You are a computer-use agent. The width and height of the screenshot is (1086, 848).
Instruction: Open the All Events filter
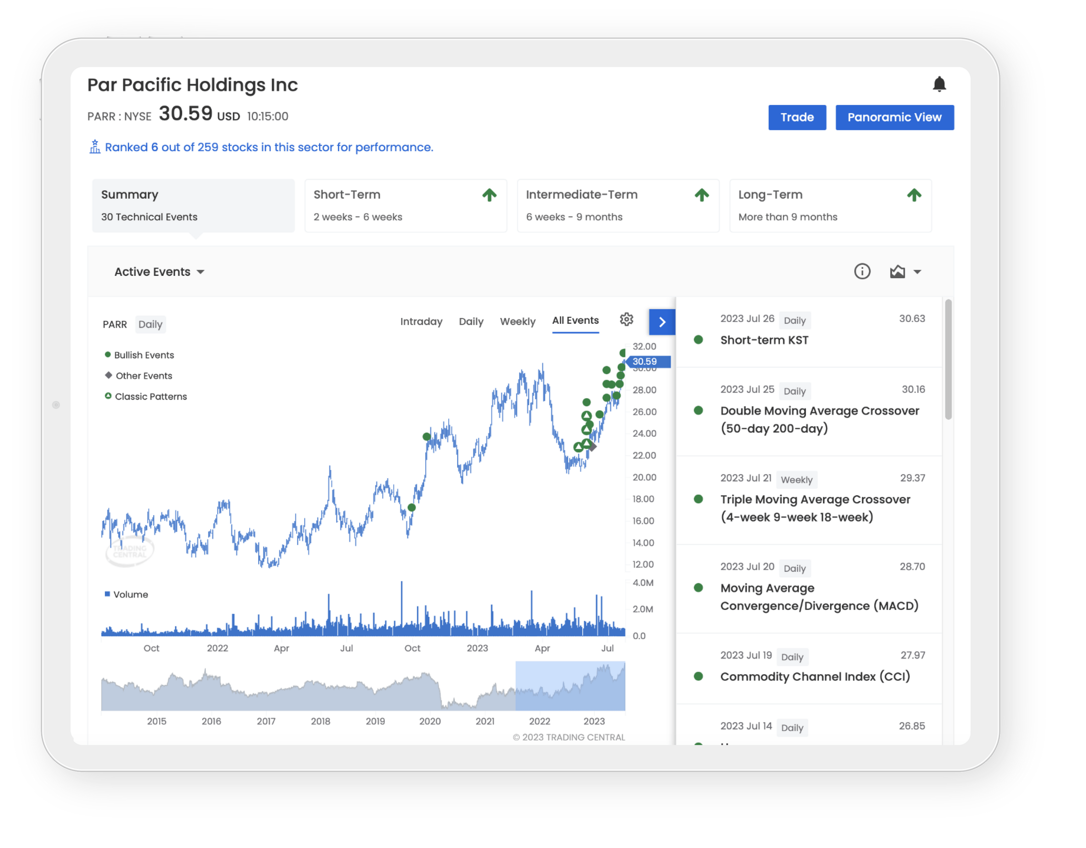(575, 321)
